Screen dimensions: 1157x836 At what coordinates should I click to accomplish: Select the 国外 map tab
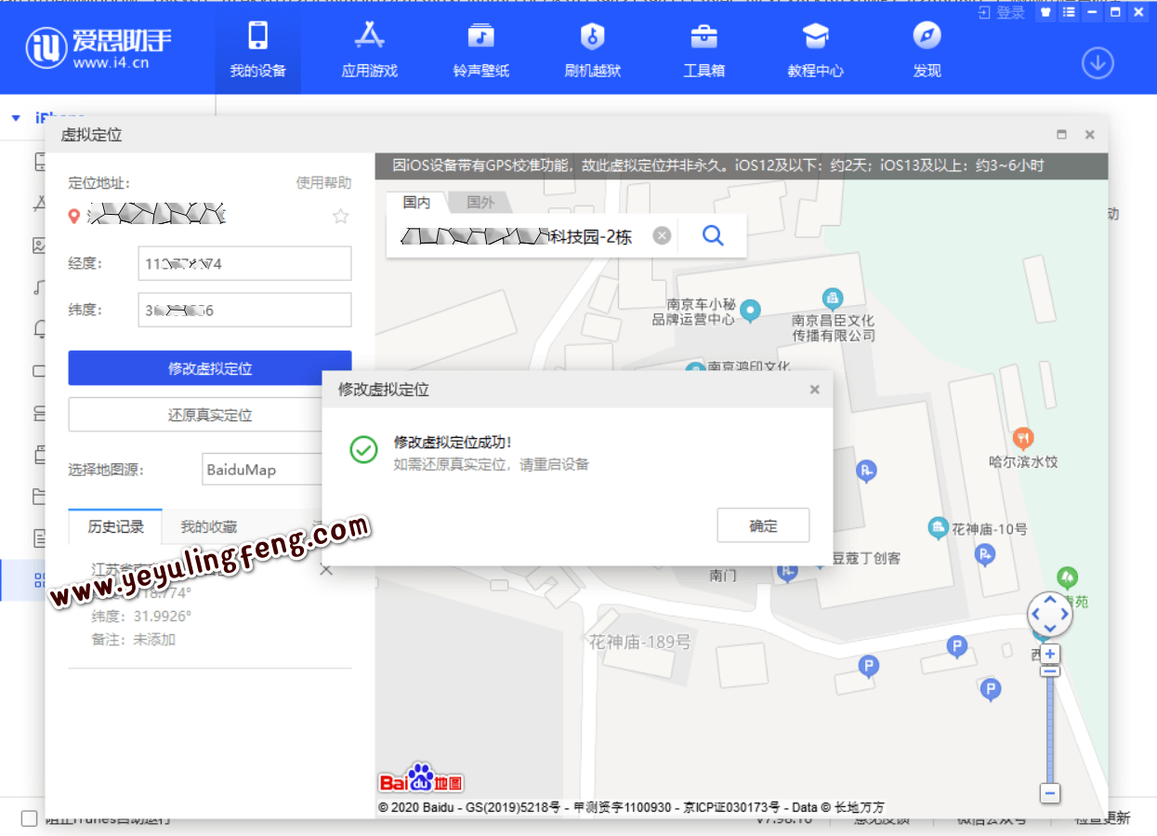(480, 202)
